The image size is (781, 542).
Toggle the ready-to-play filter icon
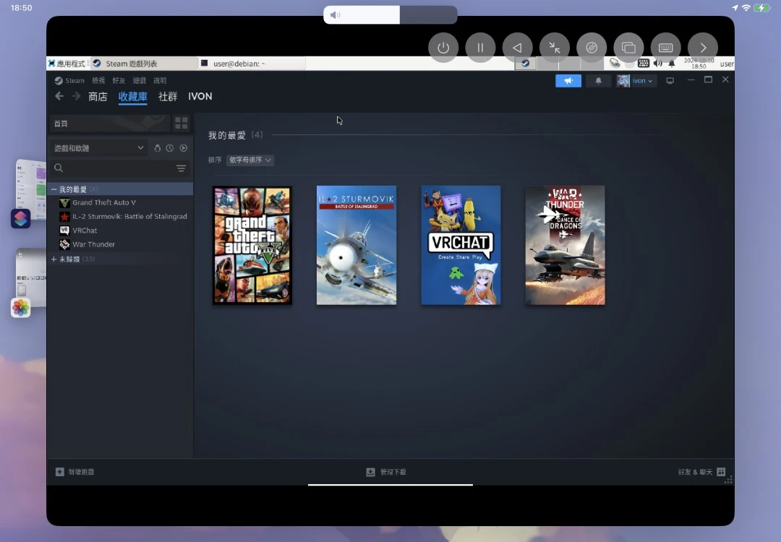coord(183,148)
